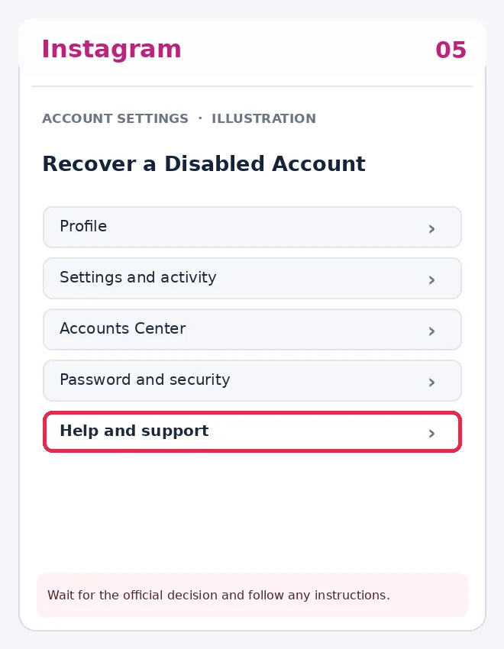The height and width of the screenshot is (649, 504).
Task: Open Settings and activity
Action: (x=252, y=278)
